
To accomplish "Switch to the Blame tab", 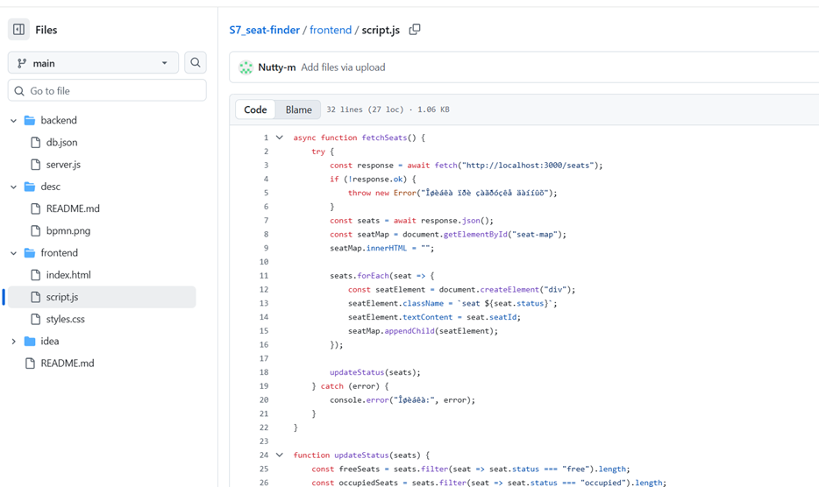I will 298,109.
